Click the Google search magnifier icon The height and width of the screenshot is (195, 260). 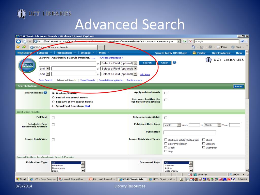pyautogui.click(x=242, y=41)
